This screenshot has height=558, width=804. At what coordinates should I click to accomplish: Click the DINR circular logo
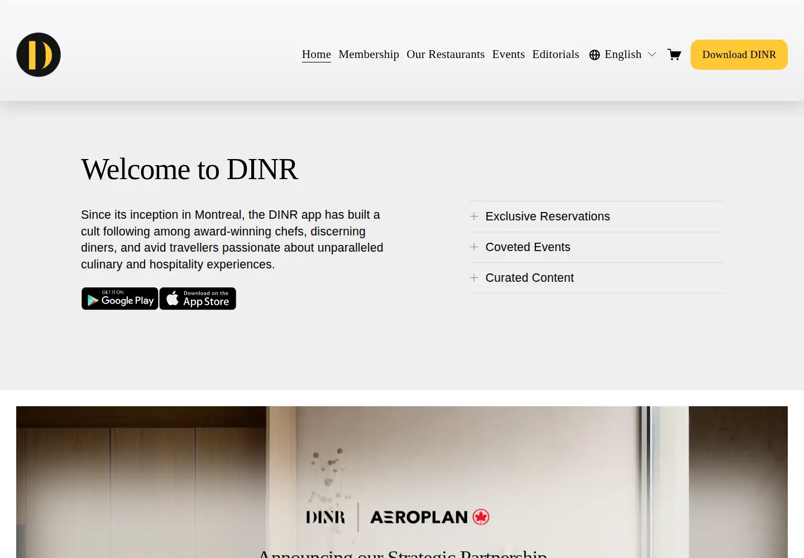pyautogui.click(x=39, y=55)
